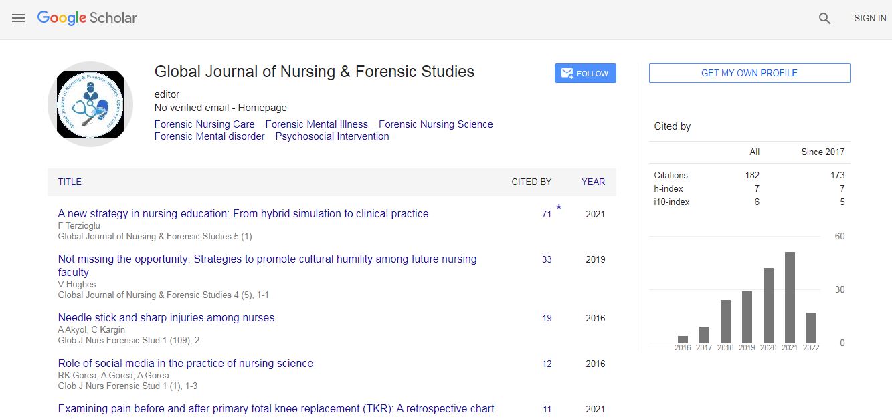Sort articles by Year column header
Screen dimensions: 892x419
593,182
